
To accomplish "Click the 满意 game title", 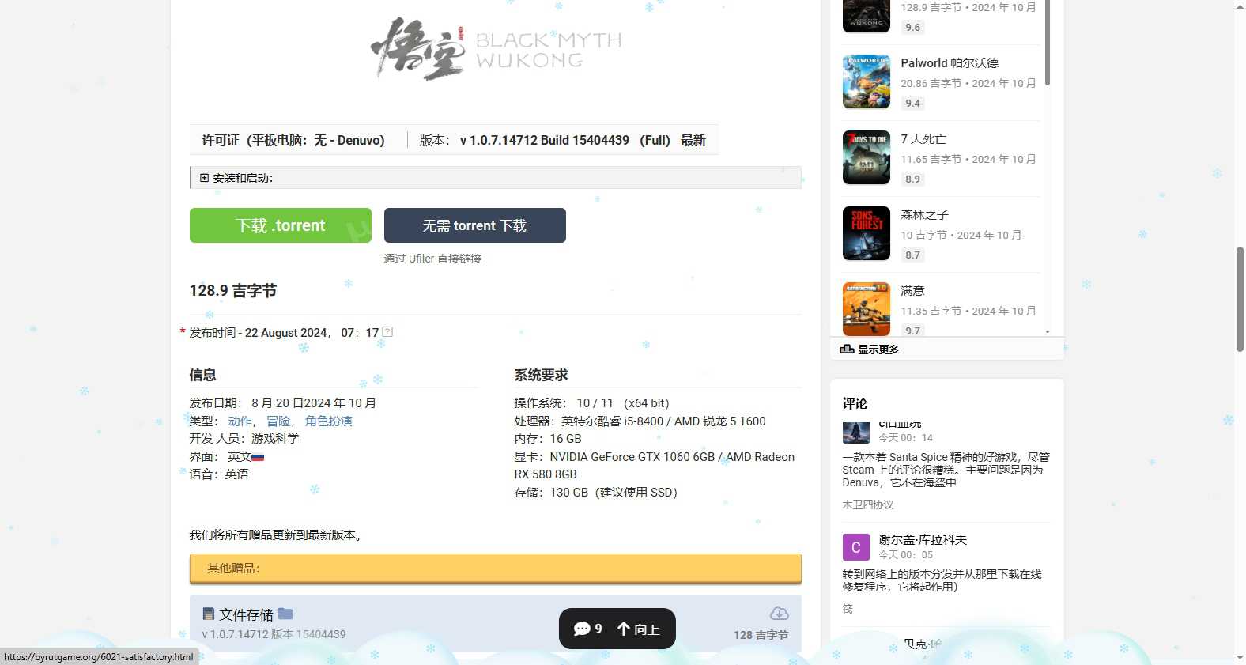I will point(912,291).
